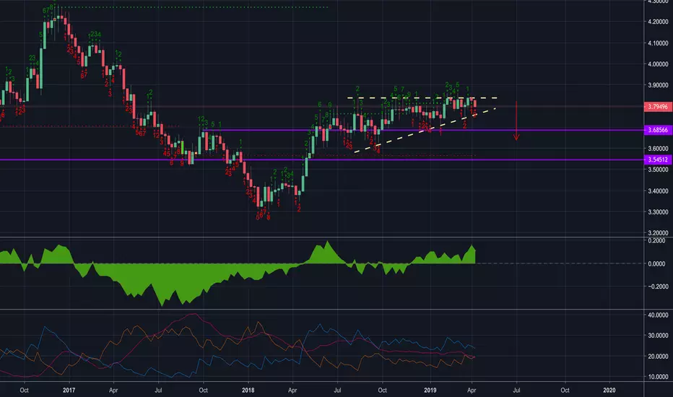Viewport: 673px width, 397px height.
Task: Click the red 3.79496 current price label
Action: point(658,106)
